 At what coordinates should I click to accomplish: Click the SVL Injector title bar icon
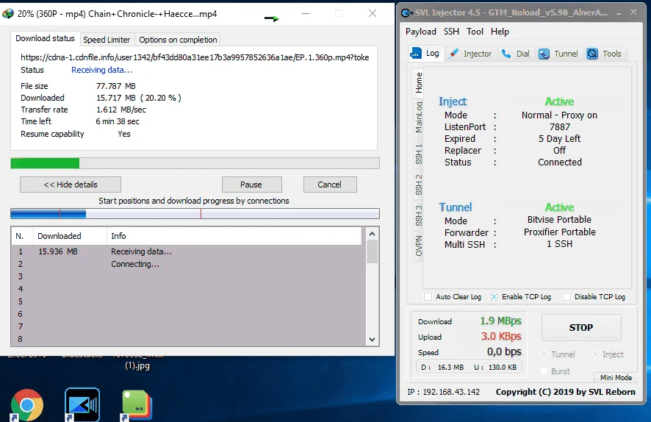pyautogui.click(x=406, y=13)
